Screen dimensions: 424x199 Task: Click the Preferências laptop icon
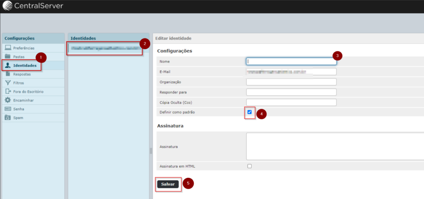click(x=7, y=48)
